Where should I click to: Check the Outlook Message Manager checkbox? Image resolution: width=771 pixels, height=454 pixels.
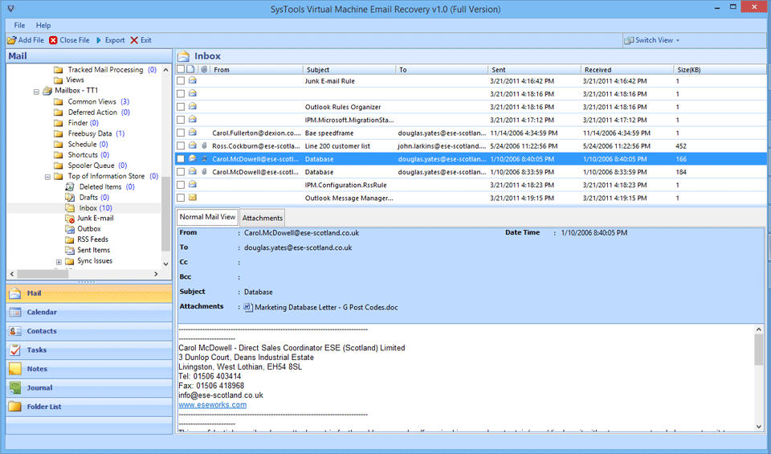click(x=181, y=198)
